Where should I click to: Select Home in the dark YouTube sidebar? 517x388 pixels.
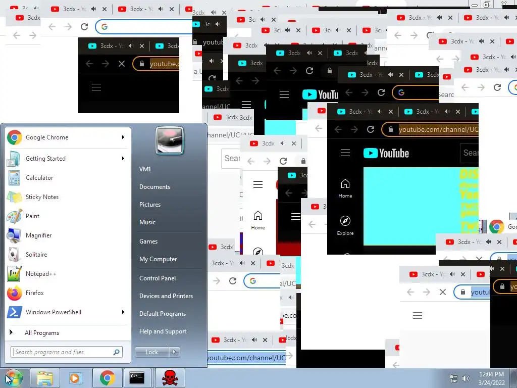point(345,188)
